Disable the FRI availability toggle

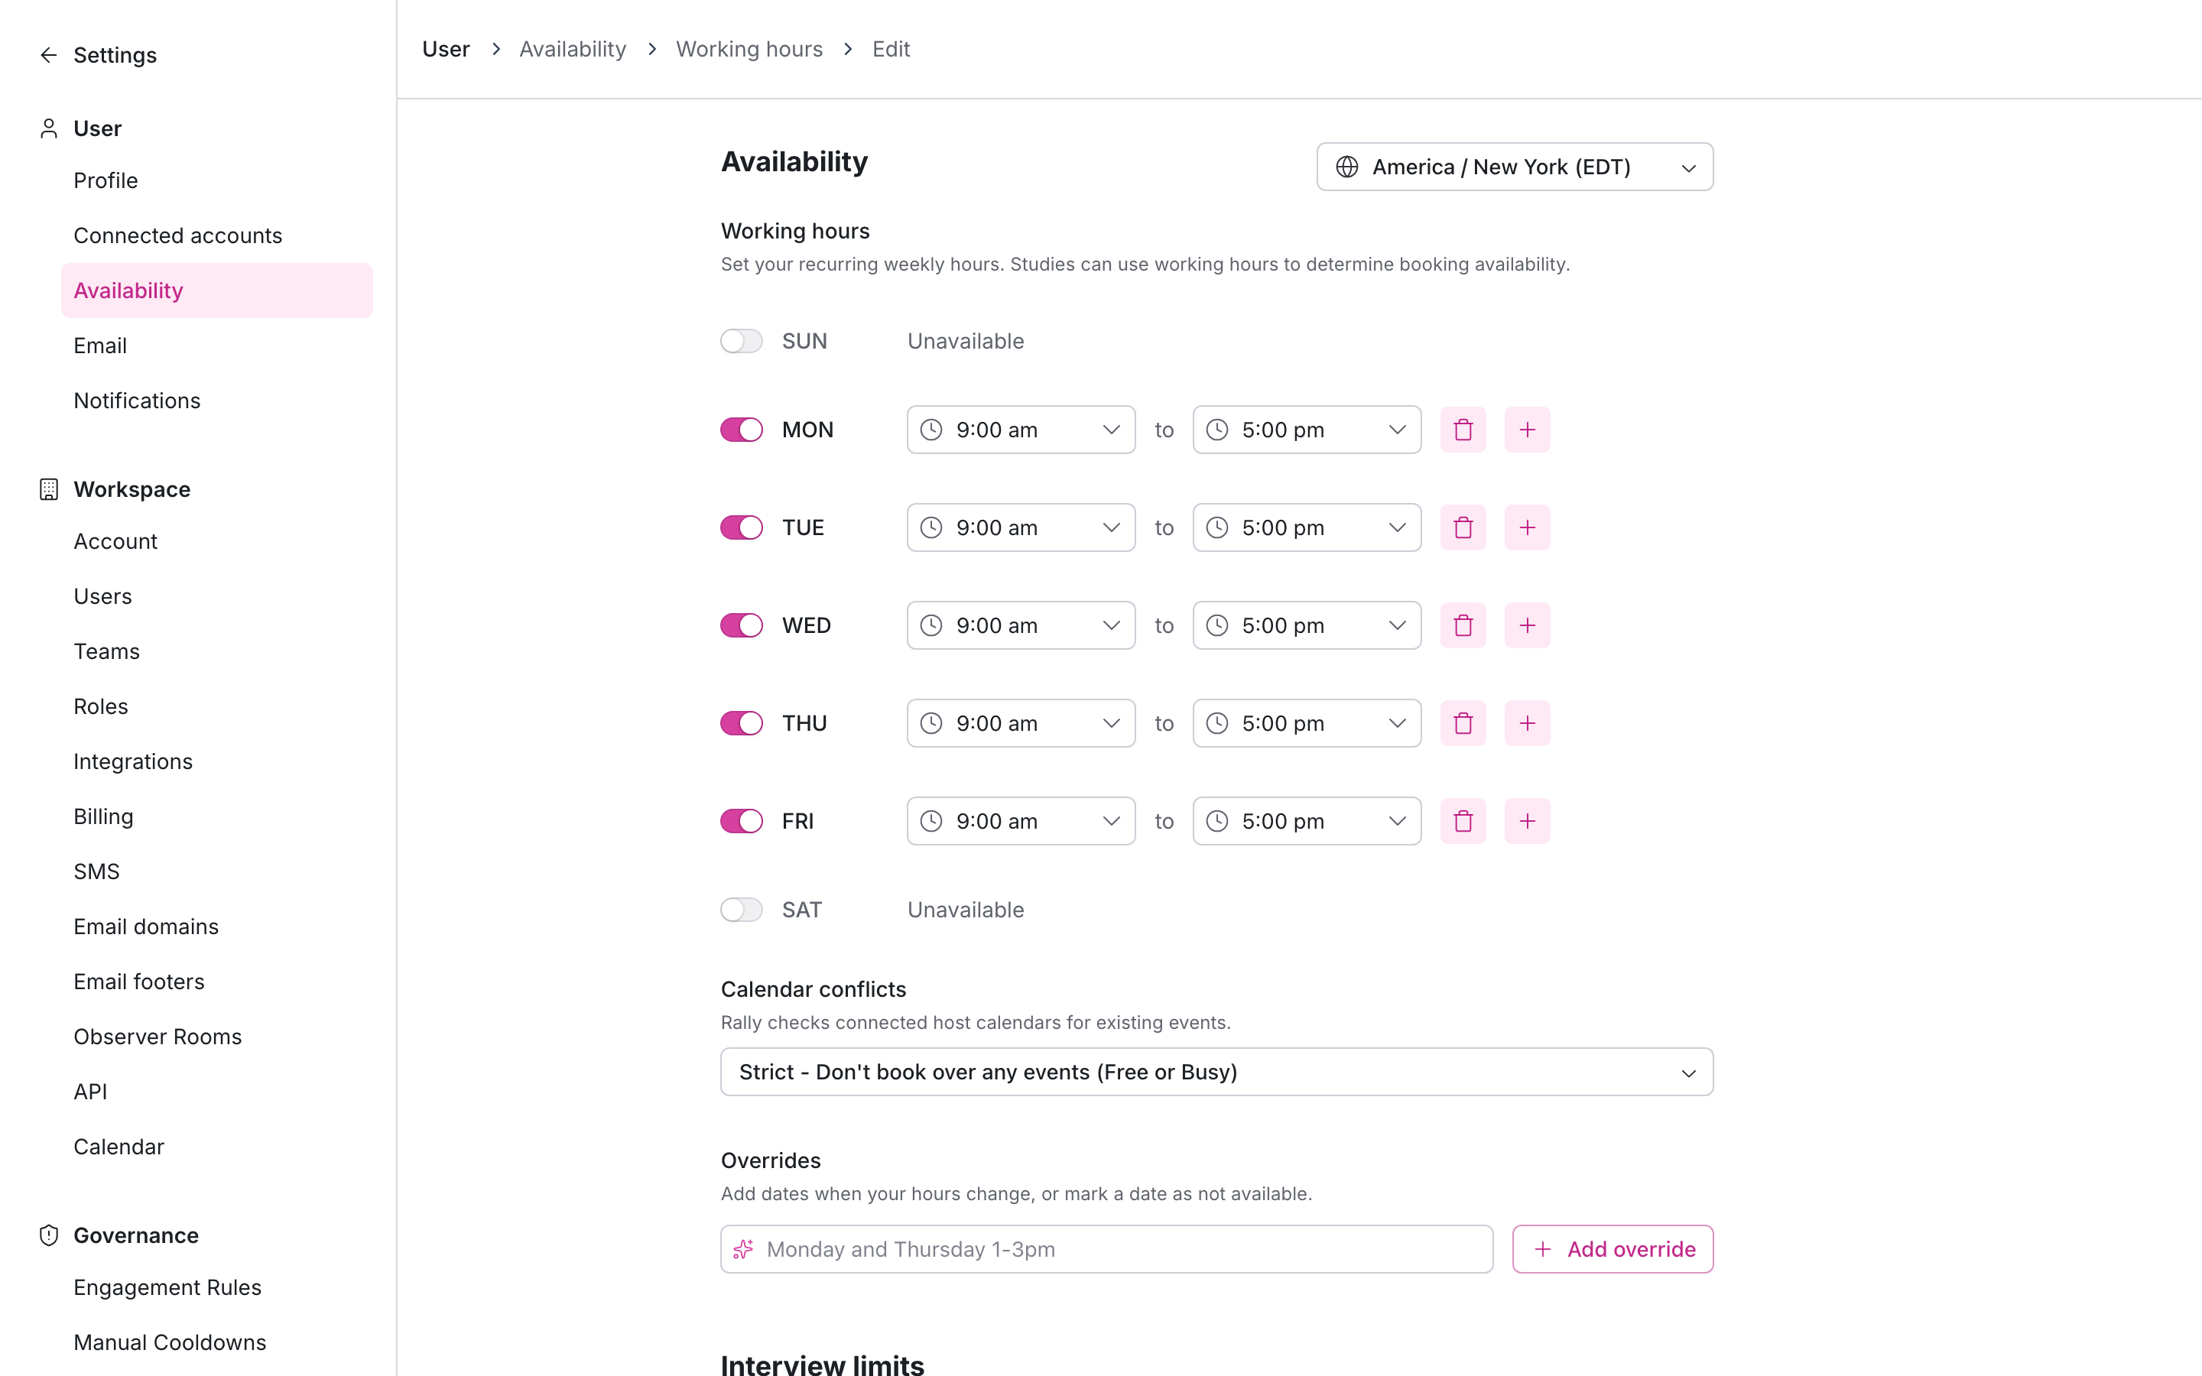click(x=742, y=821)
